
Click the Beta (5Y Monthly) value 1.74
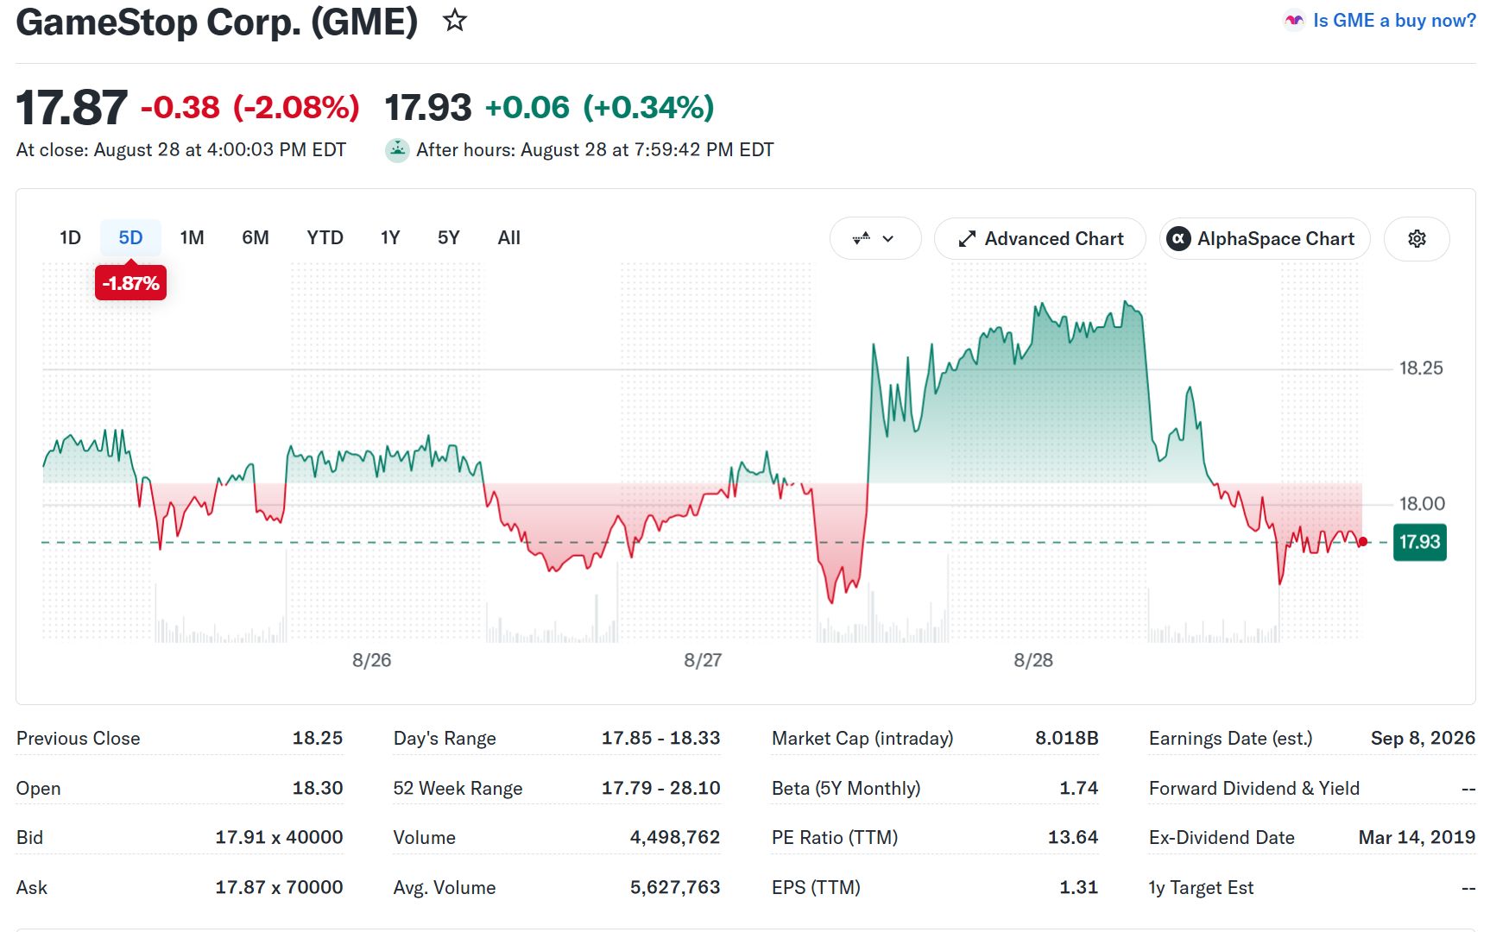1078,788
